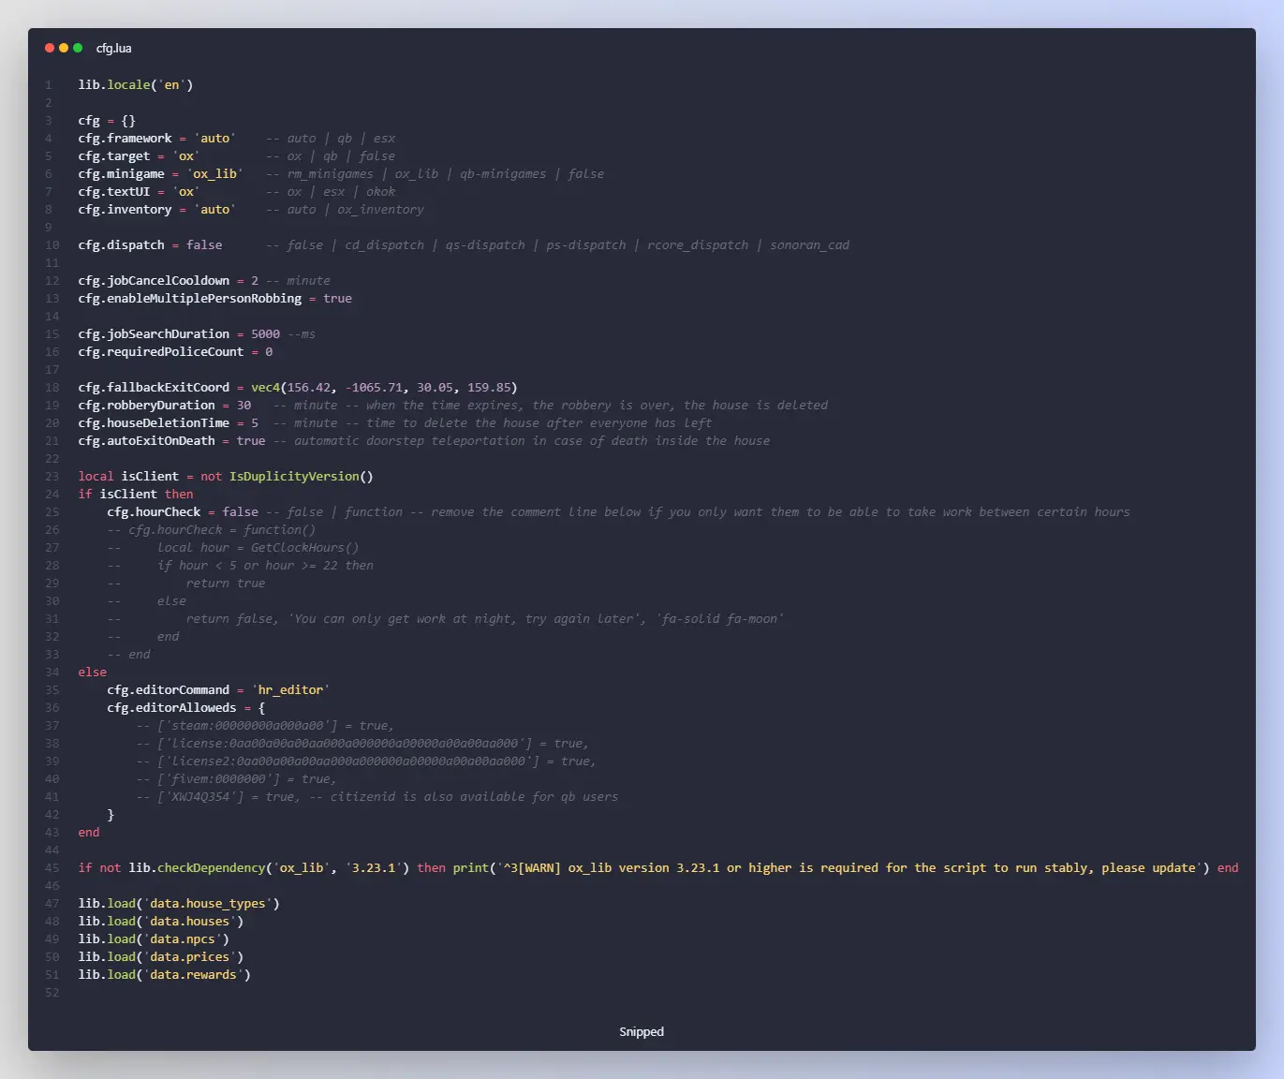Click the commented "steam:" identifier line
Image resolution: width=1284 pixels, height=1079 pixels.
click(265, 725)
